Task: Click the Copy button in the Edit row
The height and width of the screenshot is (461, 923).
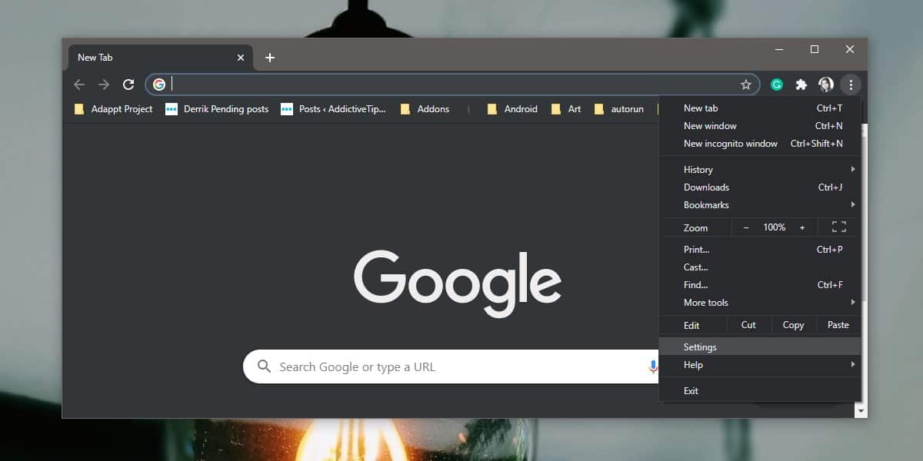Action: click(793, 325)
